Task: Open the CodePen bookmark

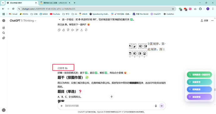Action: 169,14
